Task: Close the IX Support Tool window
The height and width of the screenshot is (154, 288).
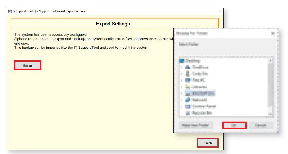Action: (x=220, y=11)
